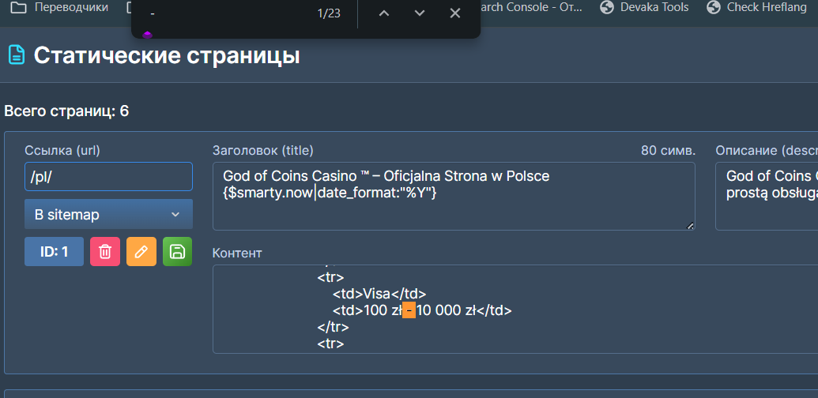Focus the Ссылка (url) field containing /pl/

click(108, 177)
